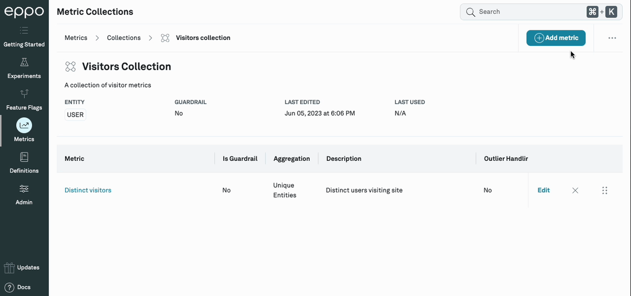Select the Metrics chart icon

coord(24,125)
